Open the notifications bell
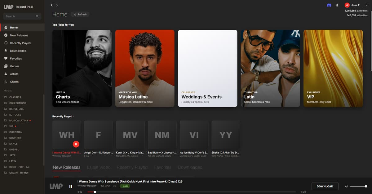The width and height of the screenshot is (372, 194). pyautogui.click(x=337, y=5)
